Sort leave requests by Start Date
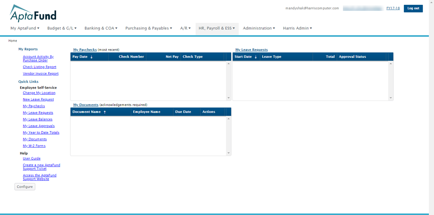Image resolution: width=434 pixels, height=215 pixels. tap(246, 57)
